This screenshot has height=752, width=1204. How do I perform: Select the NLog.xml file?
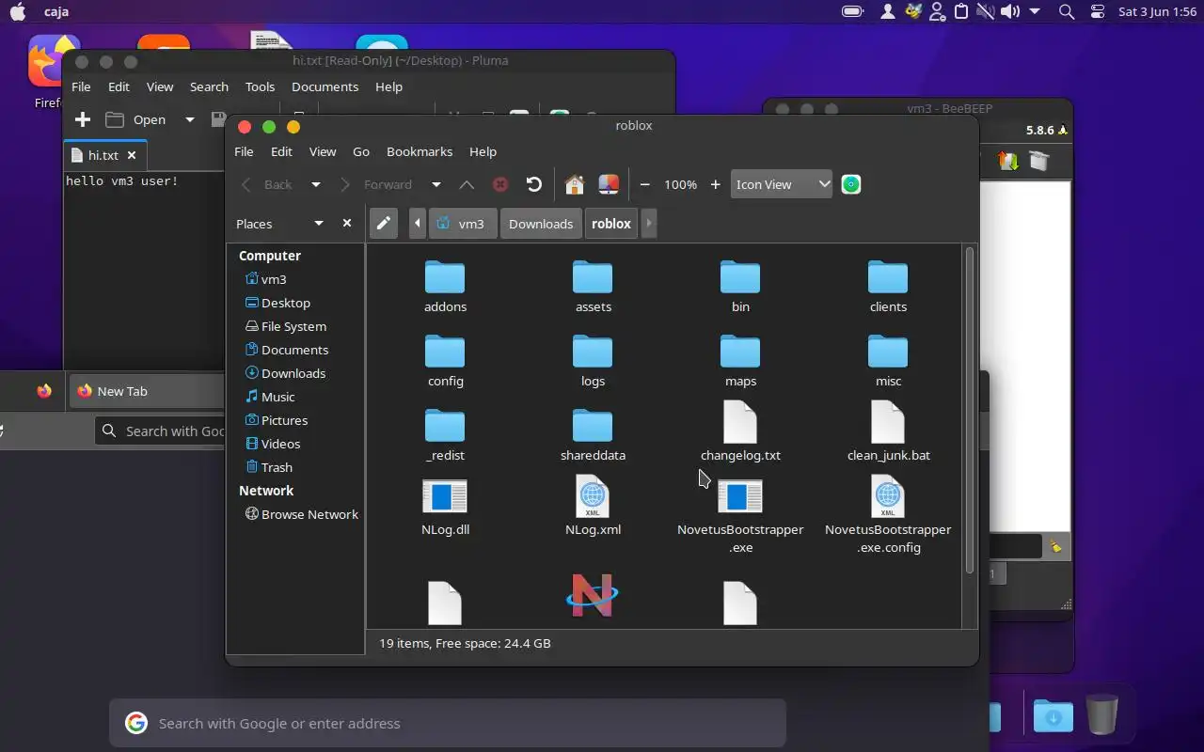[593, 506]
